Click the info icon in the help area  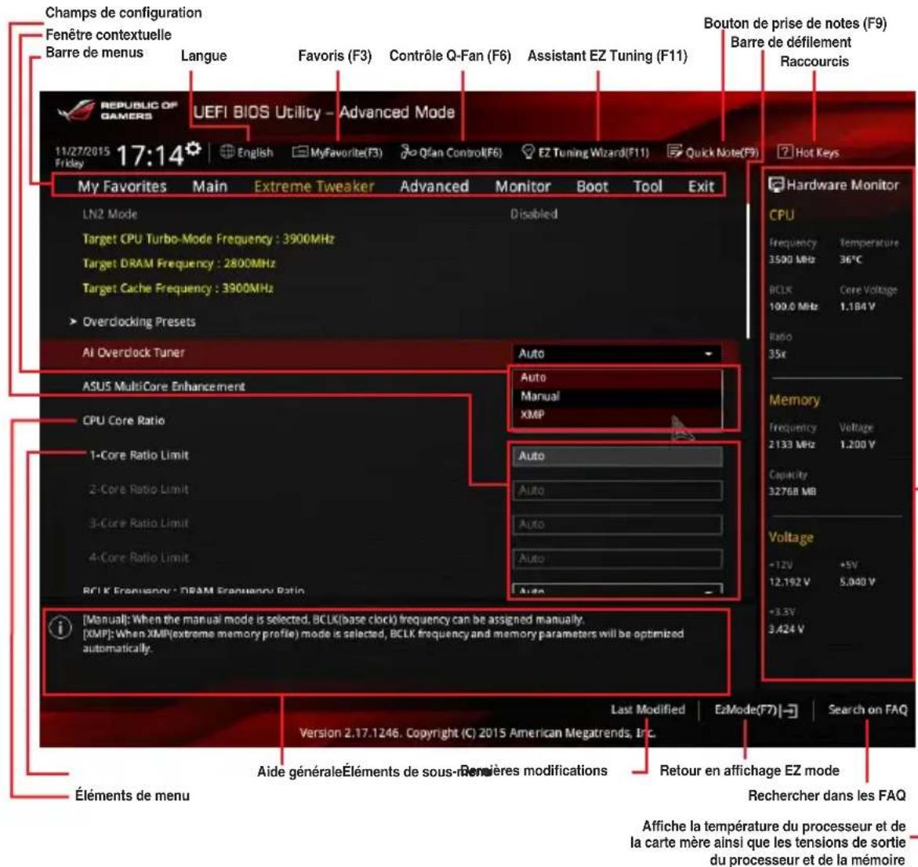click(x=60, y=627)
